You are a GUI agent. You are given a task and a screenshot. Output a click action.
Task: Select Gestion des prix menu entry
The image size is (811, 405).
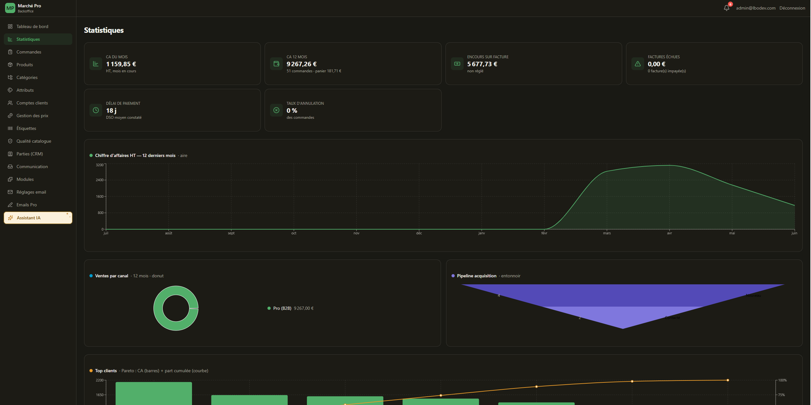coord(38,116)
